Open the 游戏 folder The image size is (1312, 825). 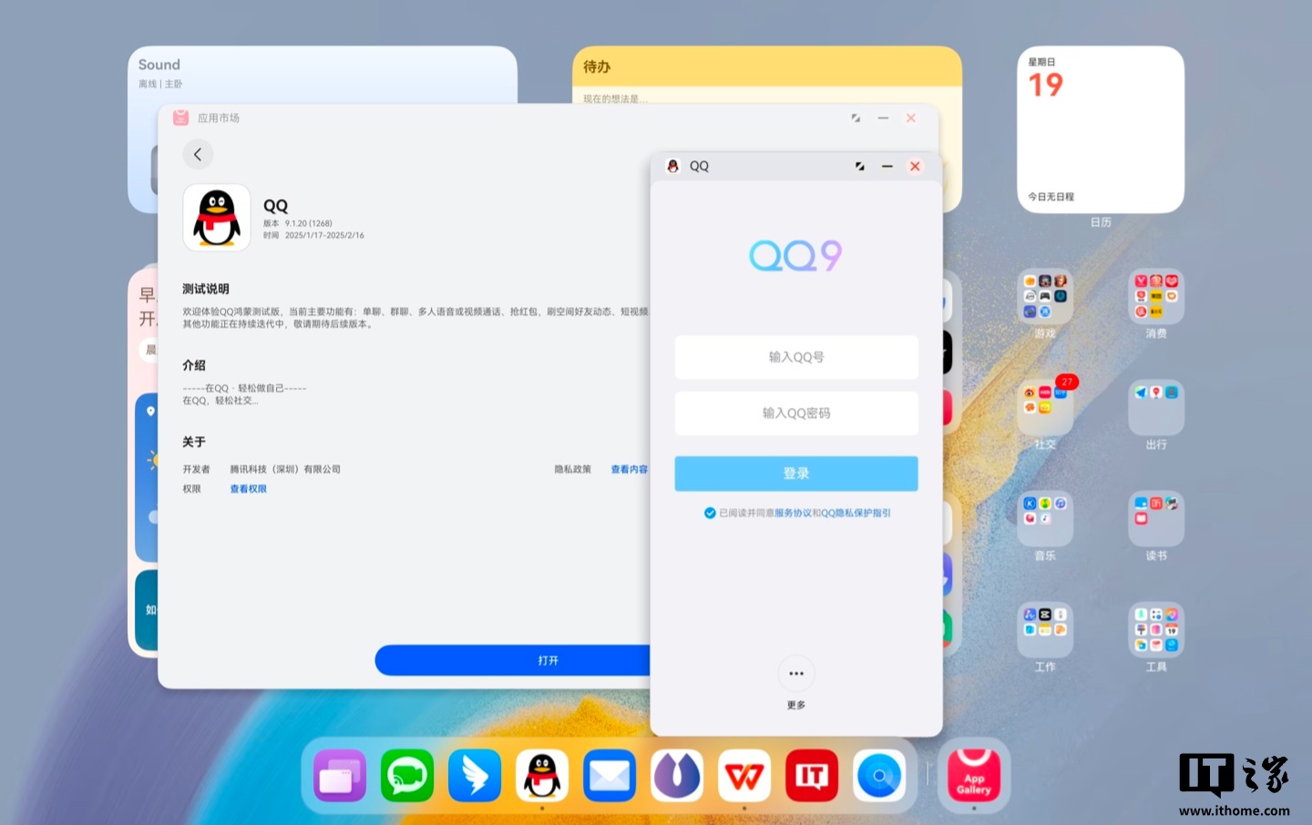point(1045,297)
